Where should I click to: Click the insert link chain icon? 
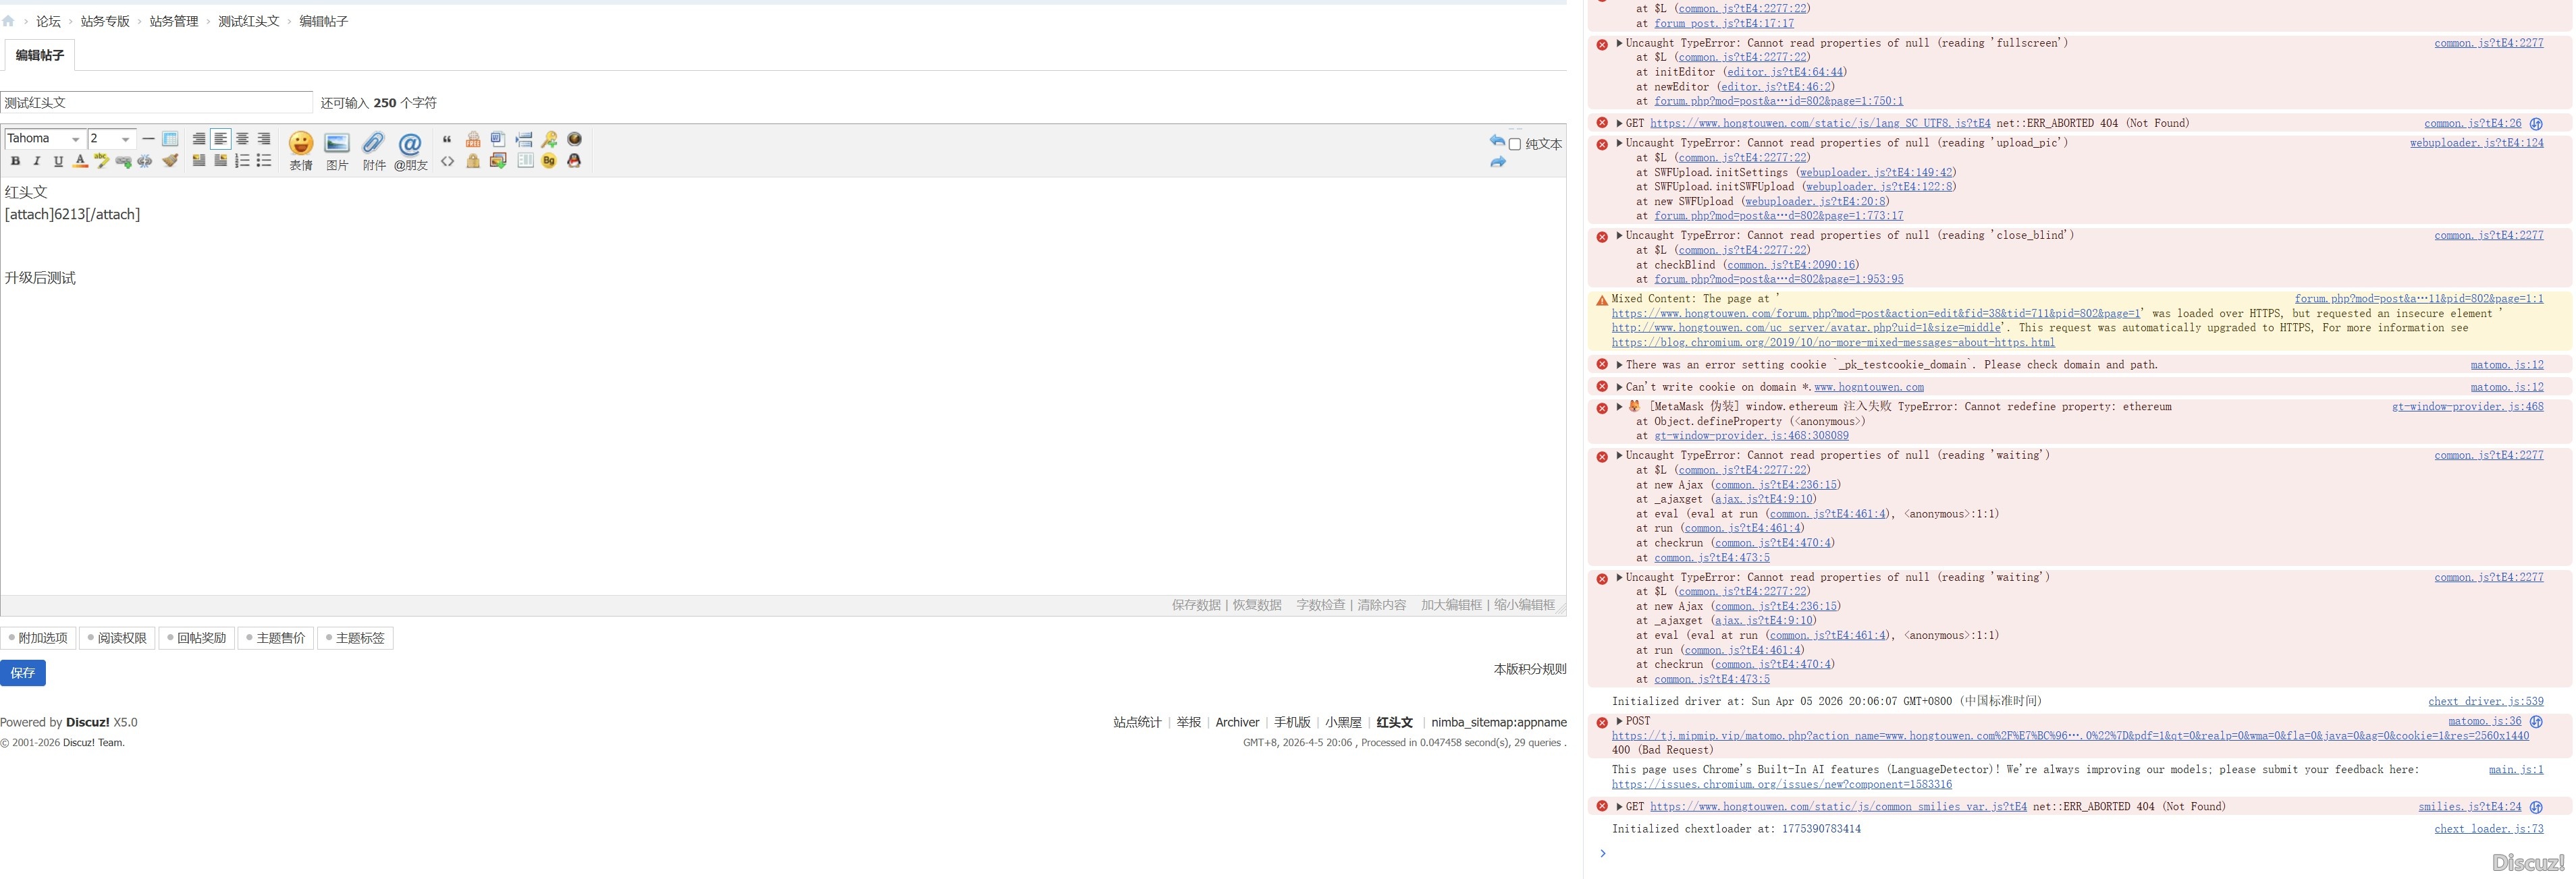pos(123,161)
